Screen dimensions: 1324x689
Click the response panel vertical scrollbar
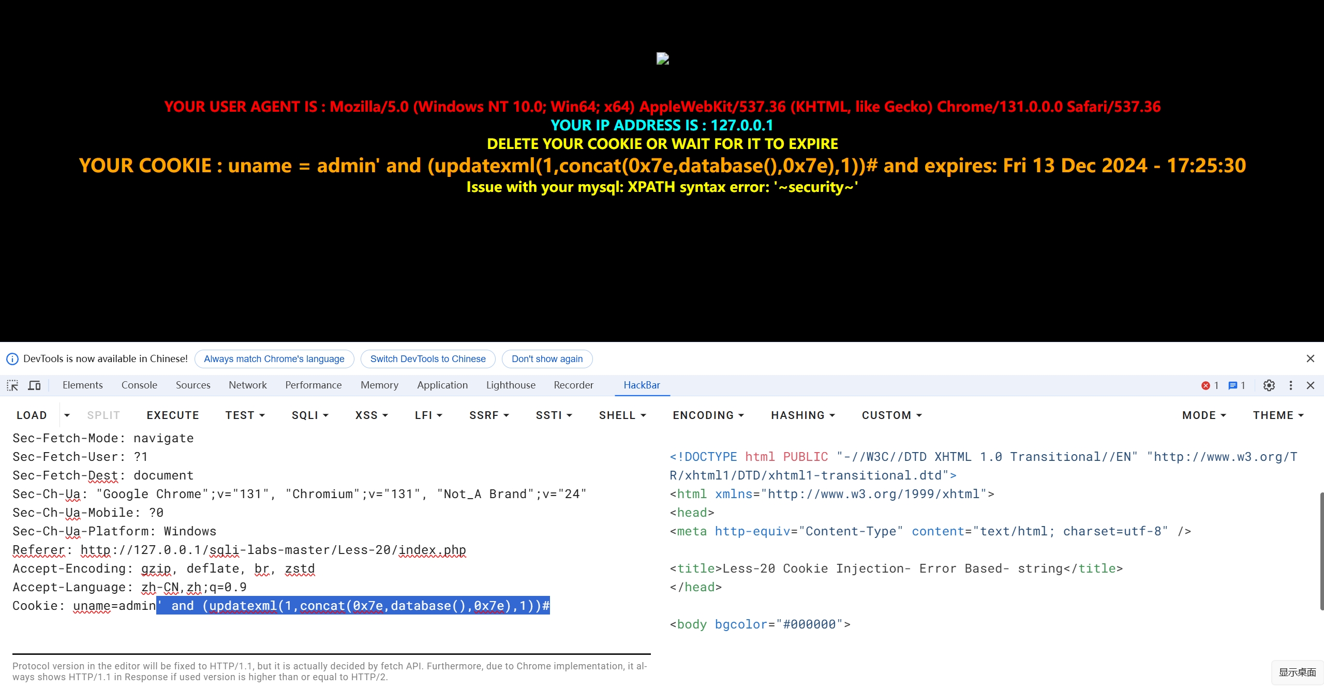pos(1321,551)
